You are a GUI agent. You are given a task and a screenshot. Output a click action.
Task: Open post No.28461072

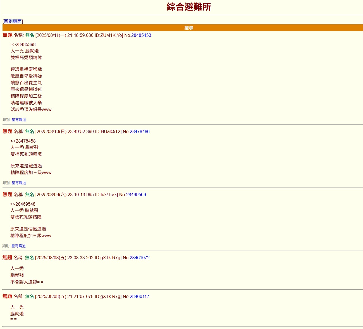[x=140, y=258]
